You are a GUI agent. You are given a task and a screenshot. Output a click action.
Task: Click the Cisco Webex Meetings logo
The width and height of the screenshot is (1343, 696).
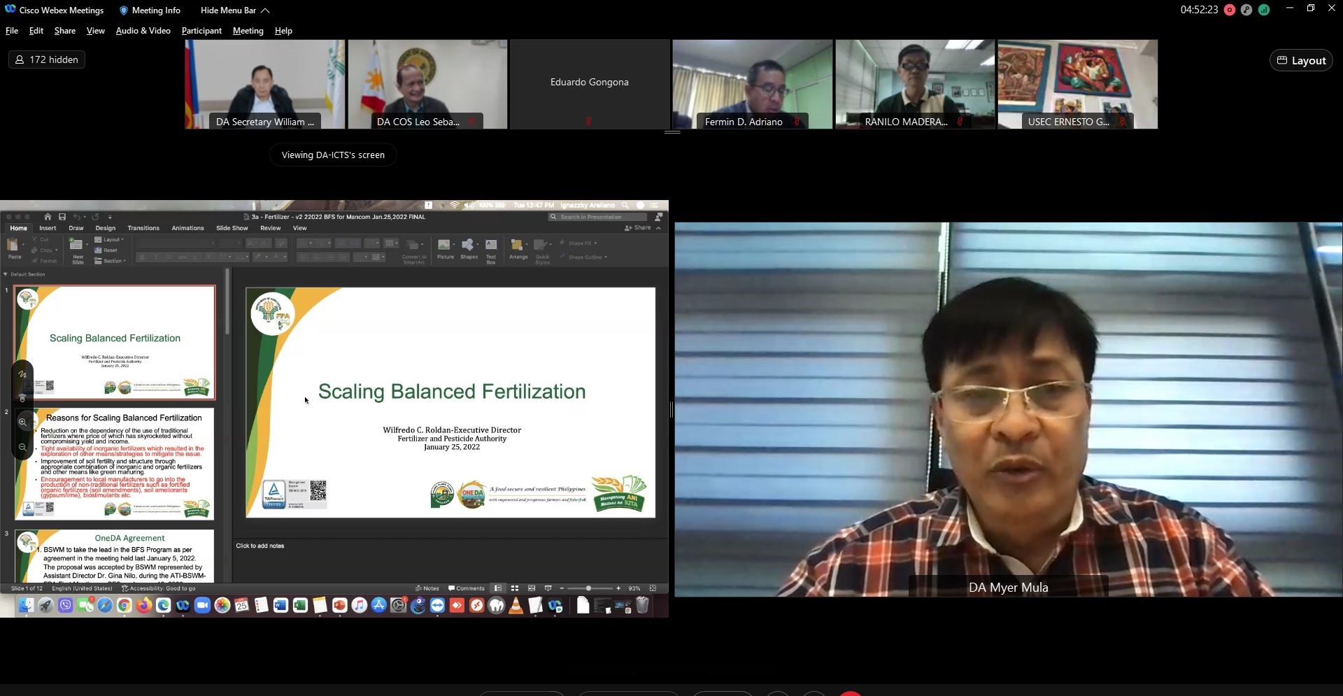coord(10,10)
